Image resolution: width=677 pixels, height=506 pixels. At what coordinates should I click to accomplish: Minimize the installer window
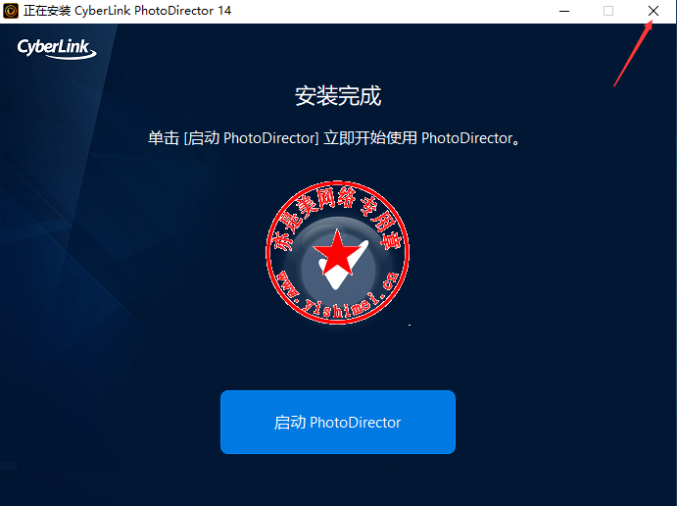[x=564, y=11]
